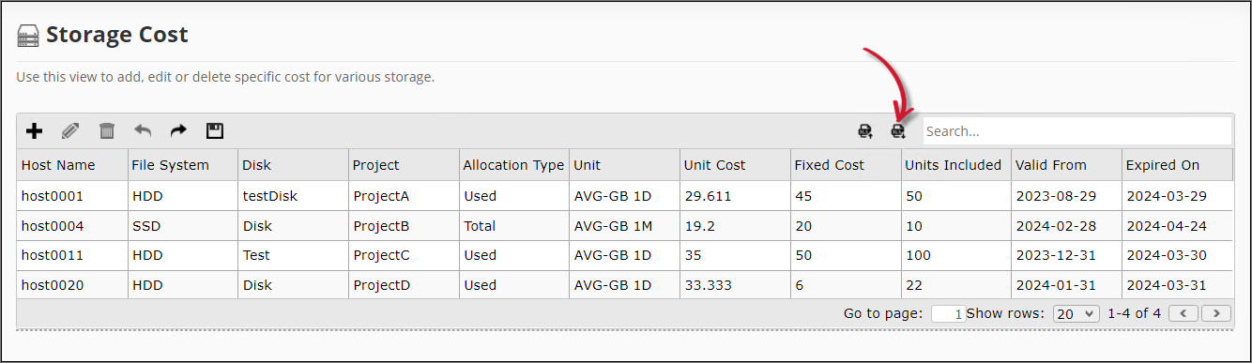Viewport: 1252px width, 363px height.
Task: Go to the next page arrow
Action: 1216,313
